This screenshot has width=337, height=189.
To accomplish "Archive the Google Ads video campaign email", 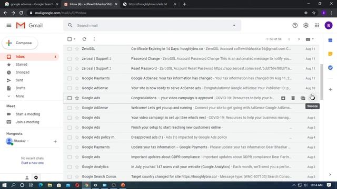I will [x=283, y=98].
